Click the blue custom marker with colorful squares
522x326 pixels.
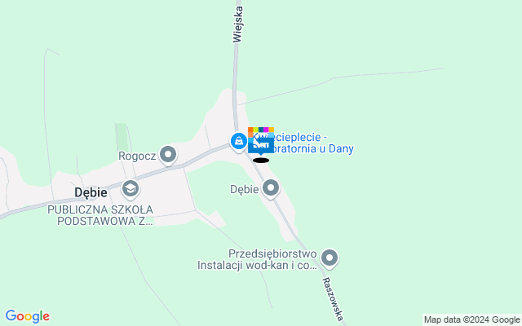(x=261, y=141)
